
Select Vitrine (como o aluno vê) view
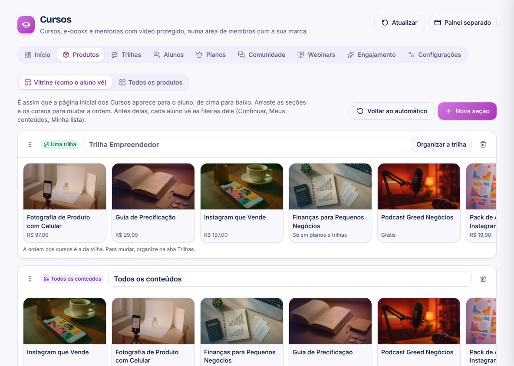(x=66, y=82)
